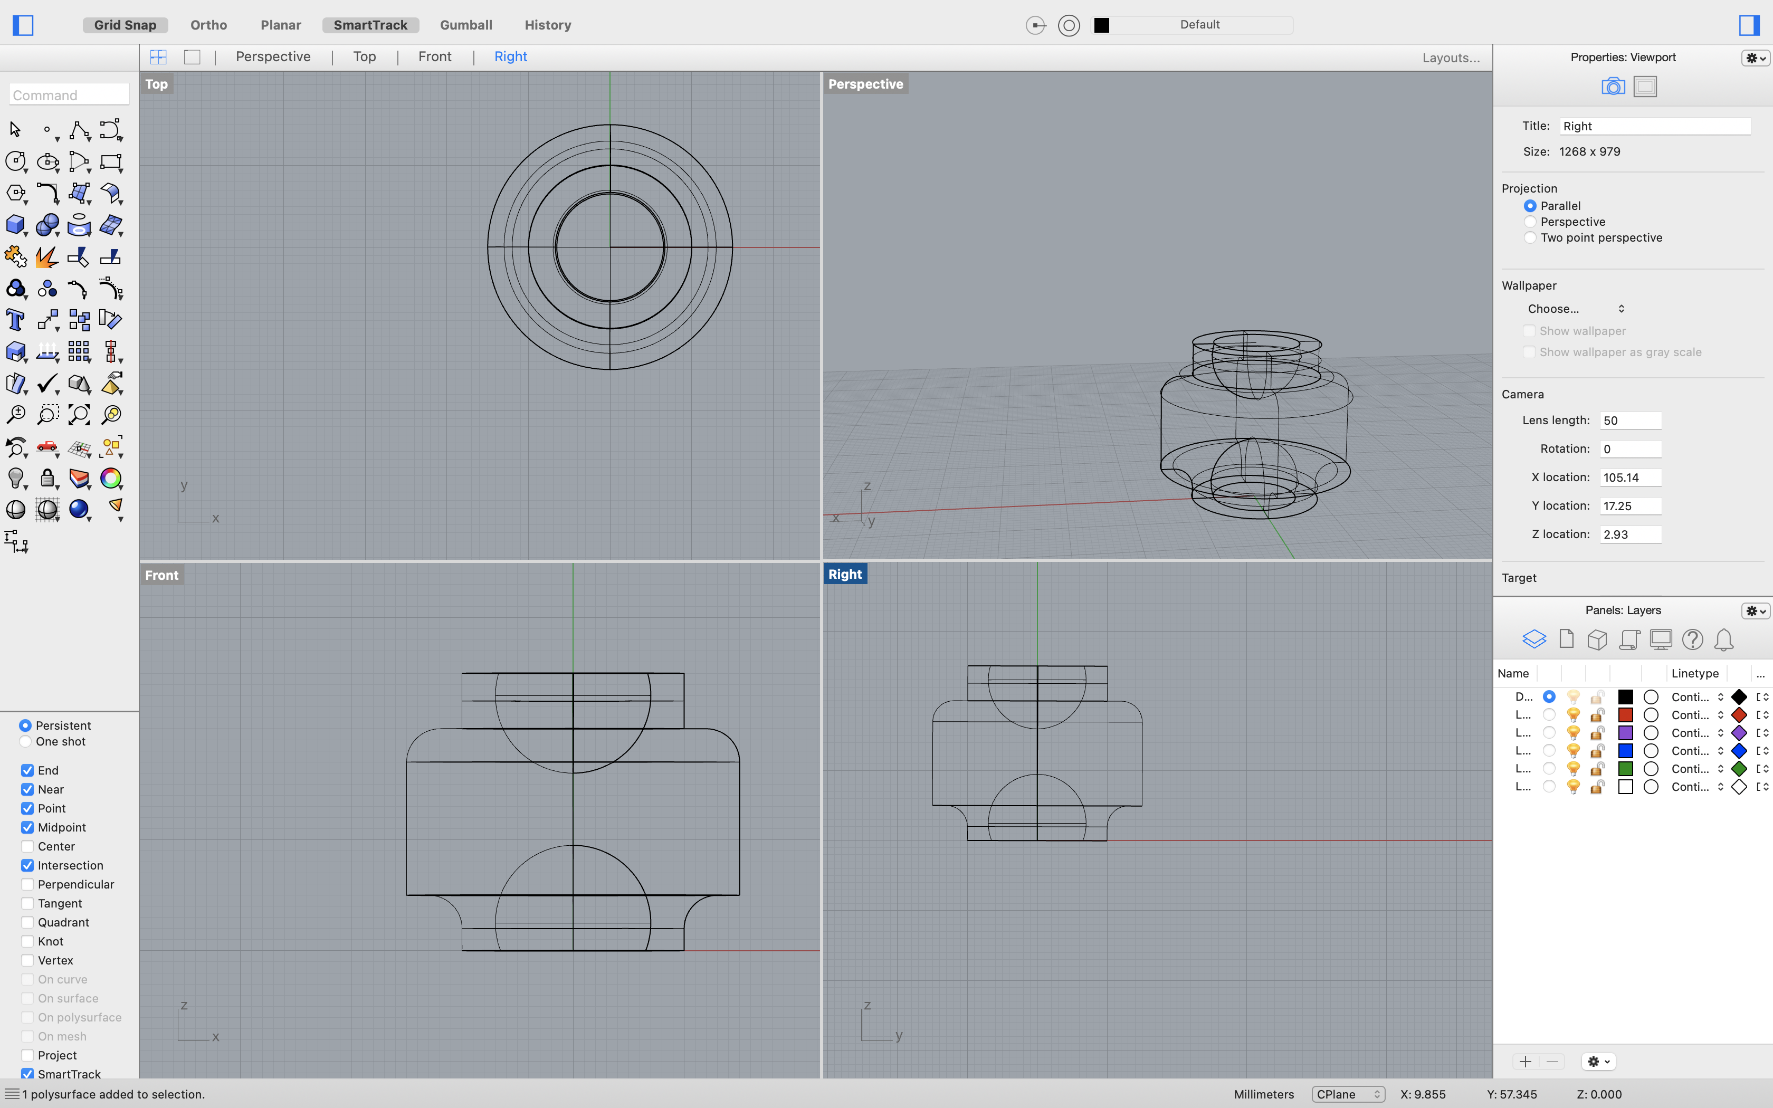Click the blue Render sphere icon

click(79, 509)
